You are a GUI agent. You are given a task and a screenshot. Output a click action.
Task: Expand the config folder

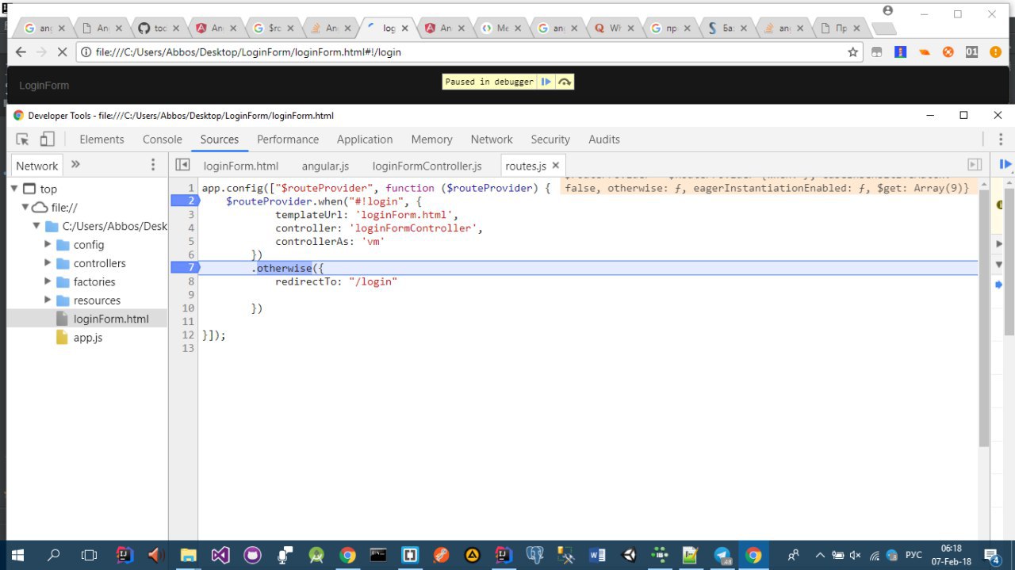(48, 245)
